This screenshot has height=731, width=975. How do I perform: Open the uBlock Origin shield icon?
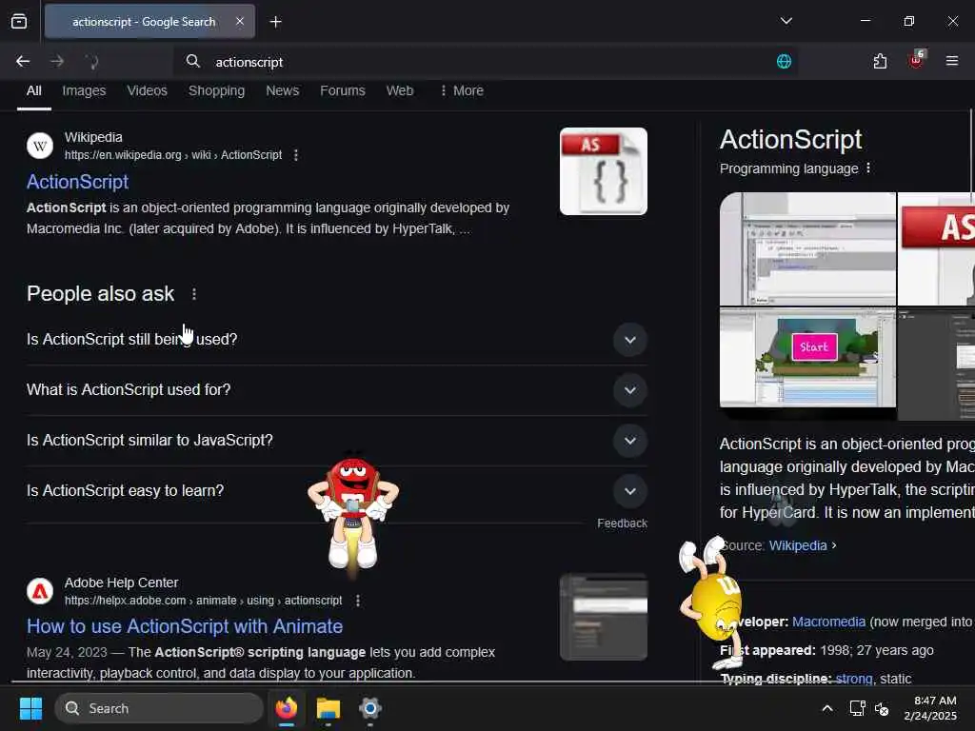click(x=916, y=60)
